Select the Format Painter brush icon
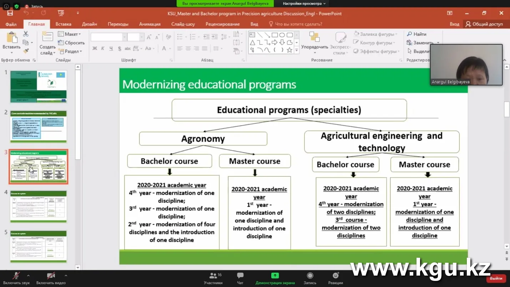This screenshot has width=510, height=287. (x=26, y=51)
